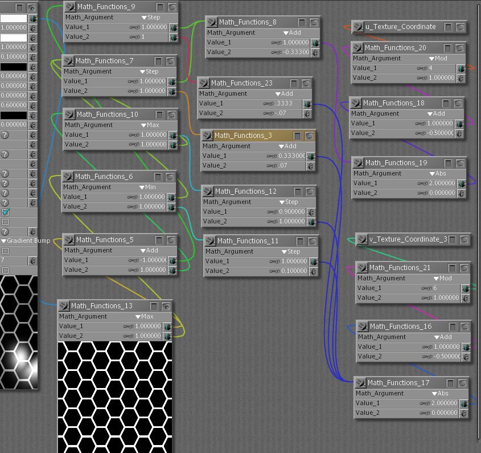The width and height of the screenshot is (481, 453).
Task: Hide the preview on Math_Functions_13
Action: 166,307
